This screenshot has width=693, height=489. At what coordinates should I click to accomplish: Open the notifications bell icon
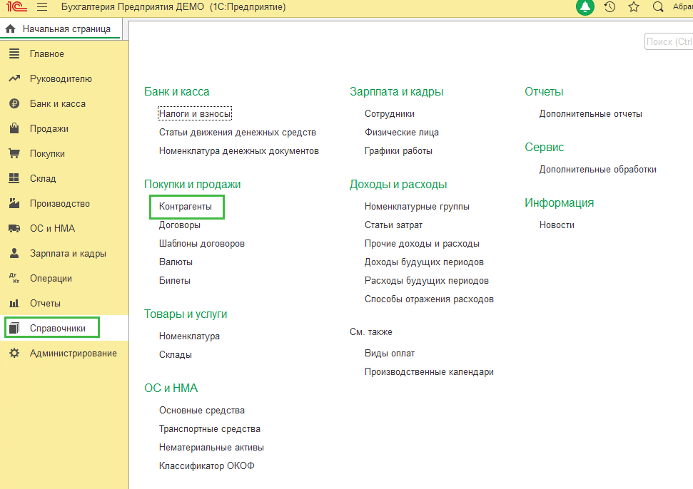coord(585,7)
